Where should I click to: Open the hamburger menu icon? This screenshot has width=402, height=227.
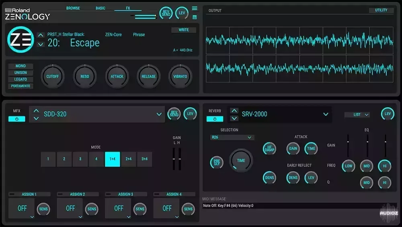coord(195,8)
